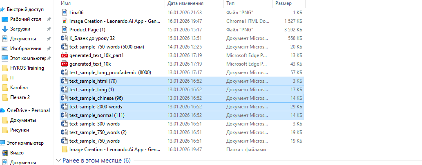
Task: Open HYROS Training folder in sidebar
Action: point(27,68)
